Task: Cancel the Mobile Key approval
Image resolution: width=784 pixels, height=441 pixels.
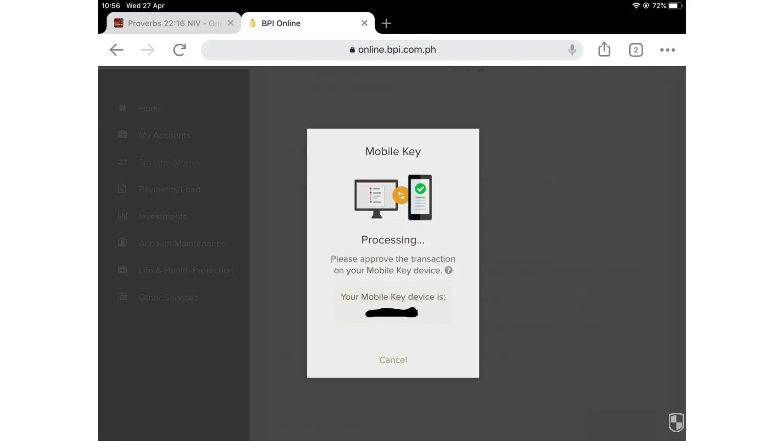Action: pos(393,360)
